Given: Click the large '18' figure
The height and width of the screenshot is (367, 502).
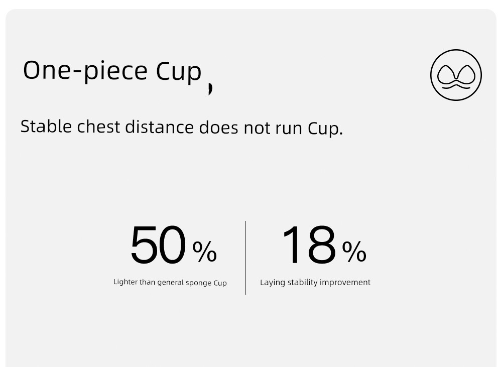Looking at the screenshot, I should (x=309, y=244).
